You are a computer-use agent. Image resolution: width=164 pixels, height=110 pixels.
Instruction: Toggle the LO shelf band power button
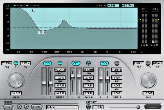point(16,63)
